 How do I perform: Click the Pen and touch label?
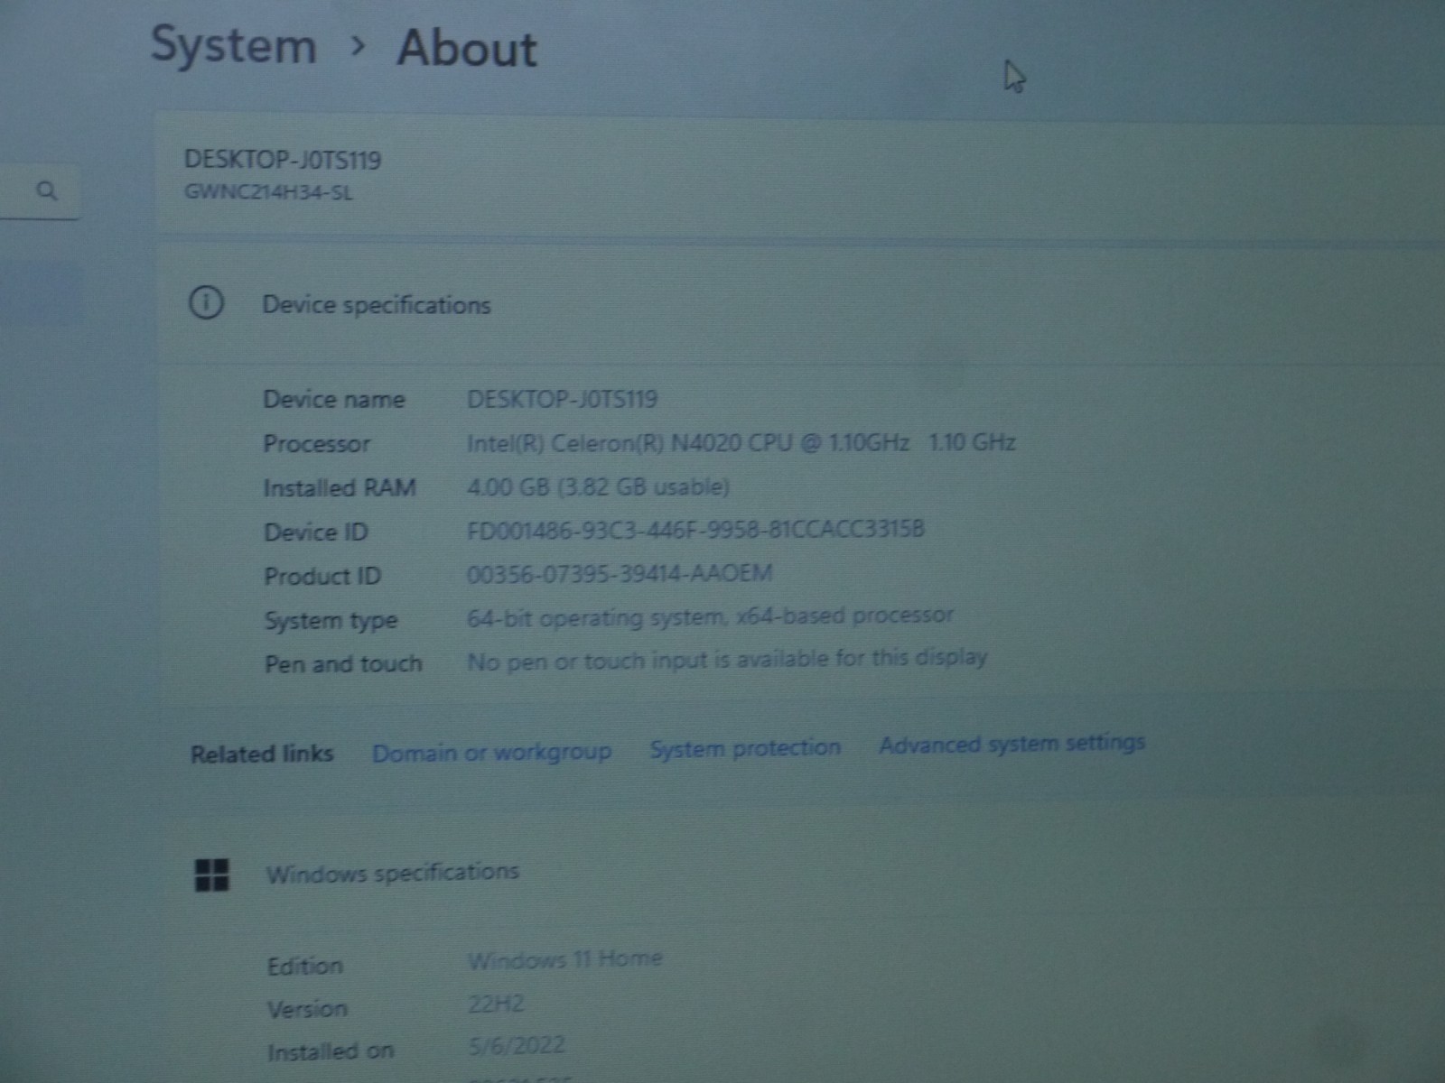343,663
